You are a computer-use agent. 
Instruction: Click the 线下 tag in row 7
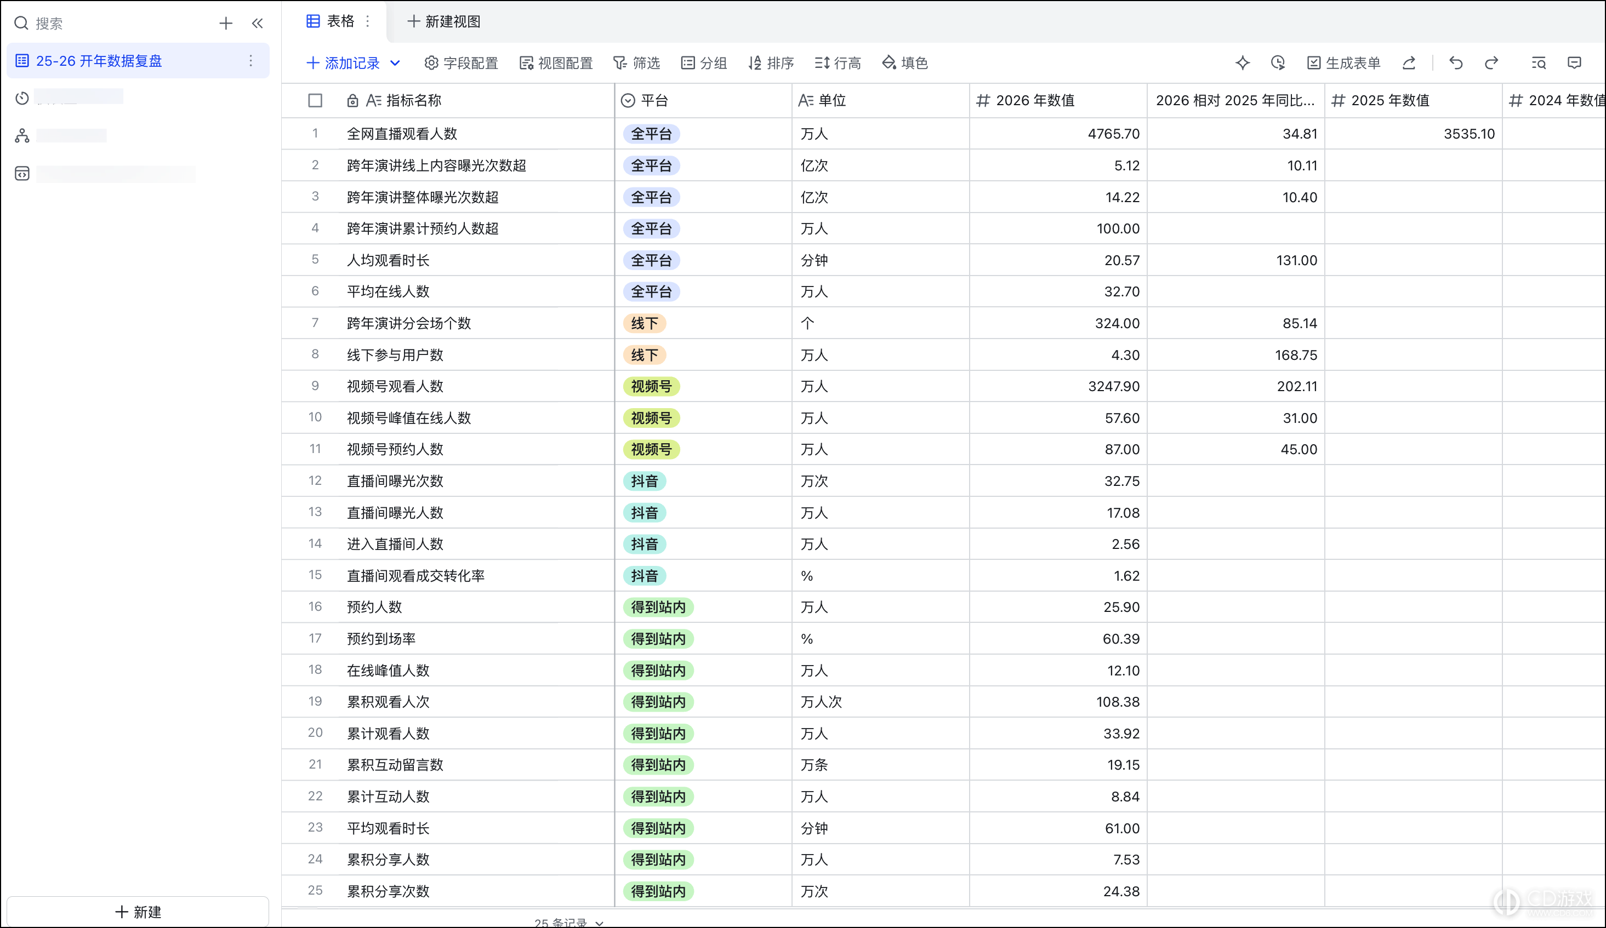(644, 324)
